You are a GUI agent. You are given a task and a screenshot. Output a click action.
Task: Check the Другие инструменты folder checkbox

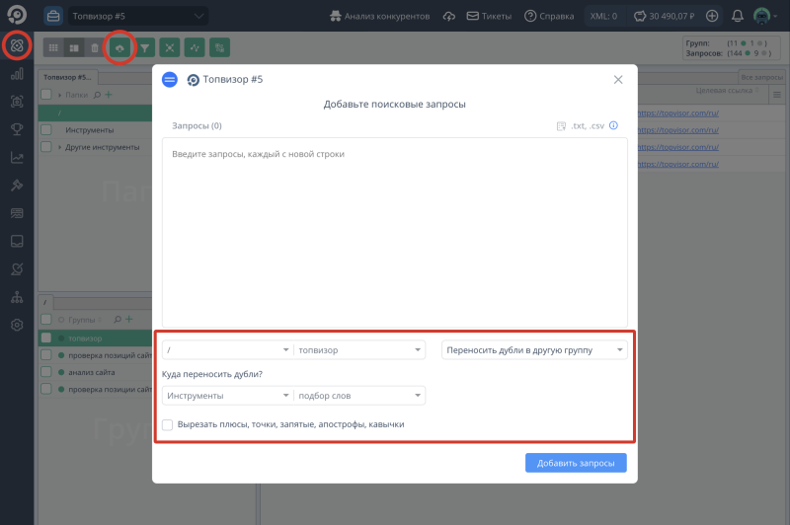(x=46, y=147)
